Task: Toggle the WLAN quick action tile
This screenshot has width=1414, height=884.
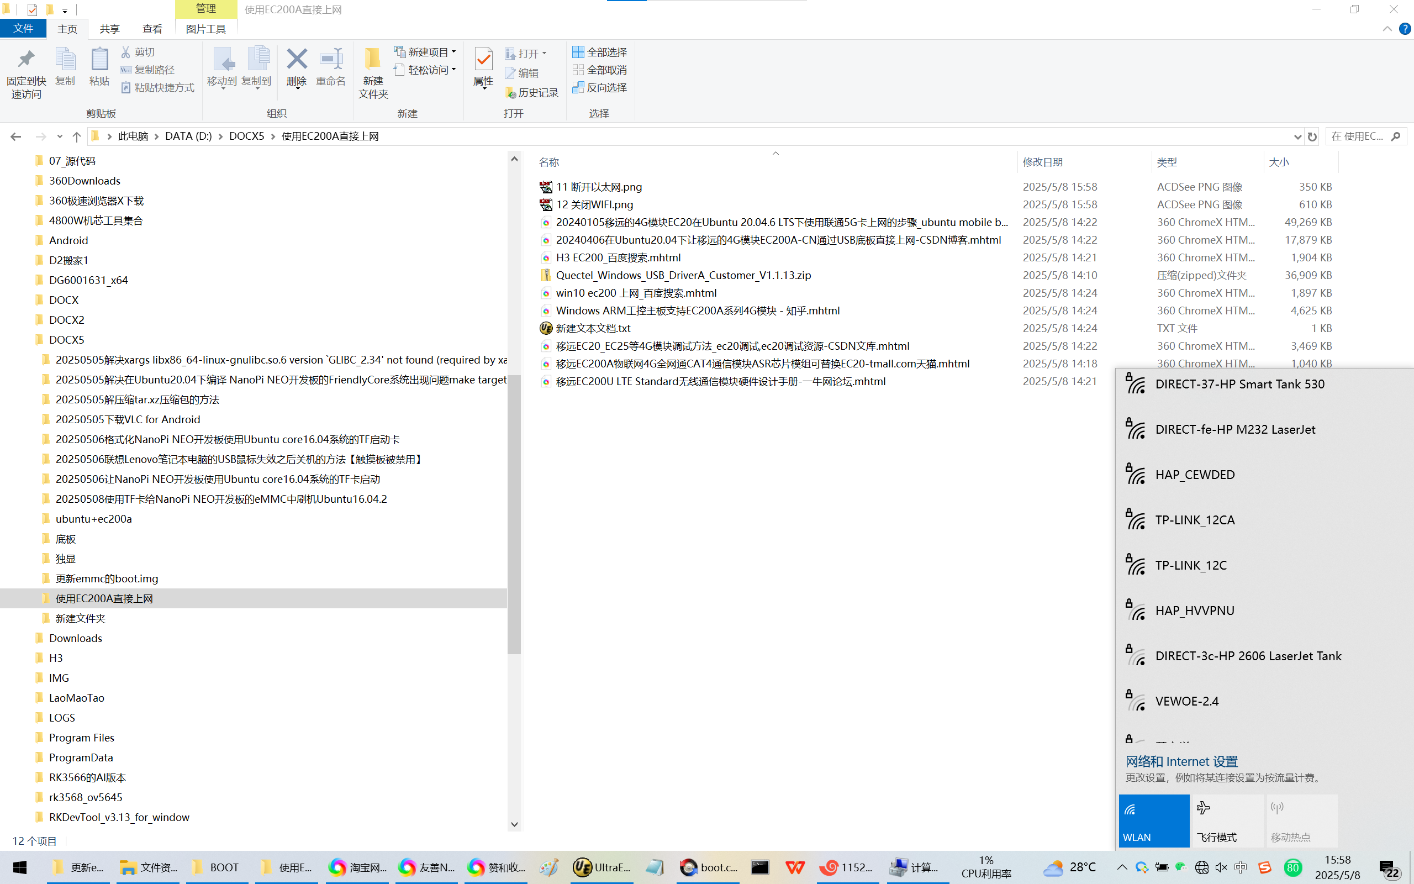Action: point(1153,820)
